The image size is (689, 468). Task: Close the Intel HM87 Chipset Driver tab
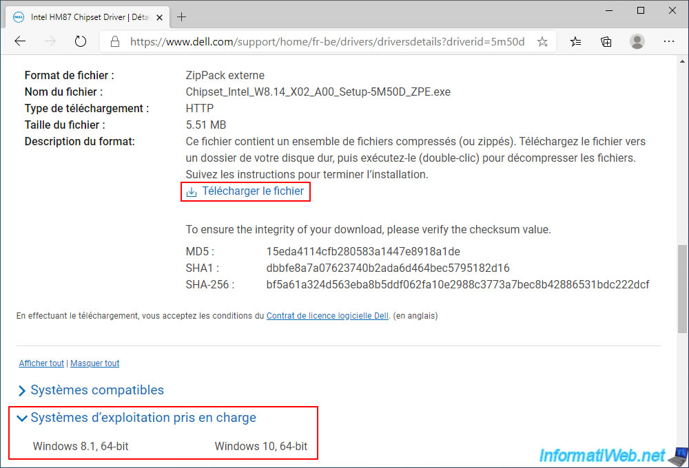[158, 17]
